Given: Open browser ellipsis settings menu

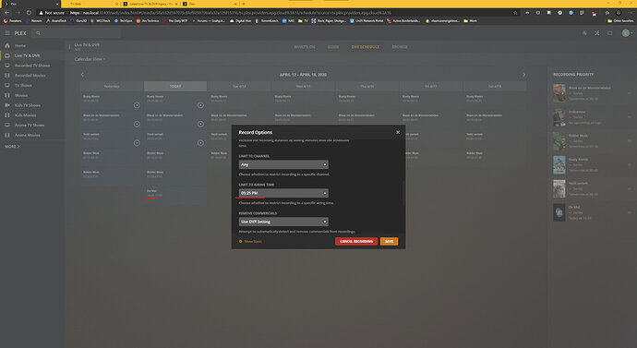Looking at the screenshot, I should (630, 13).
